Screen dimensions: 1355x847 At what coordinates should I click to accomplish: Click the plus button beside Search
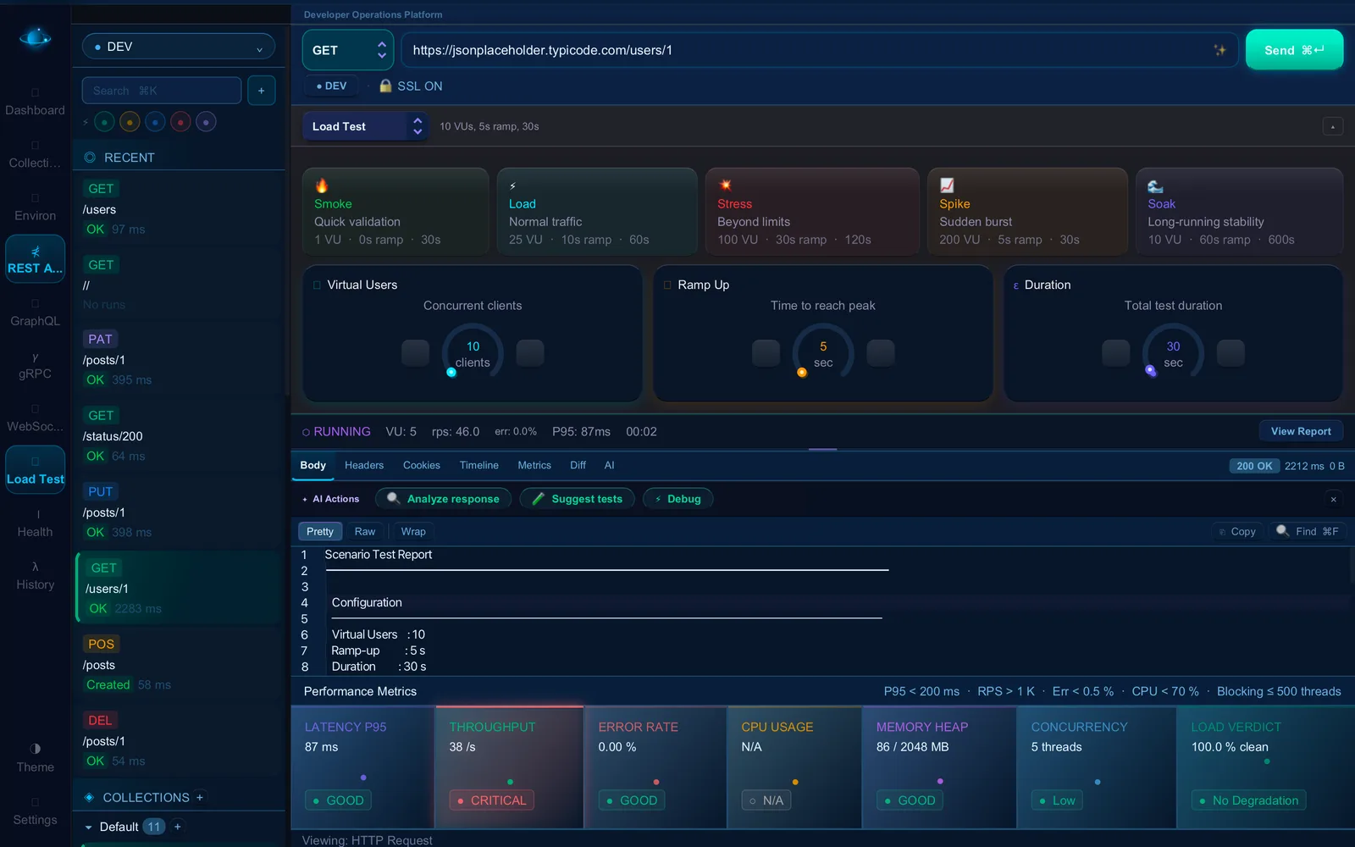(x=261, y=91)
